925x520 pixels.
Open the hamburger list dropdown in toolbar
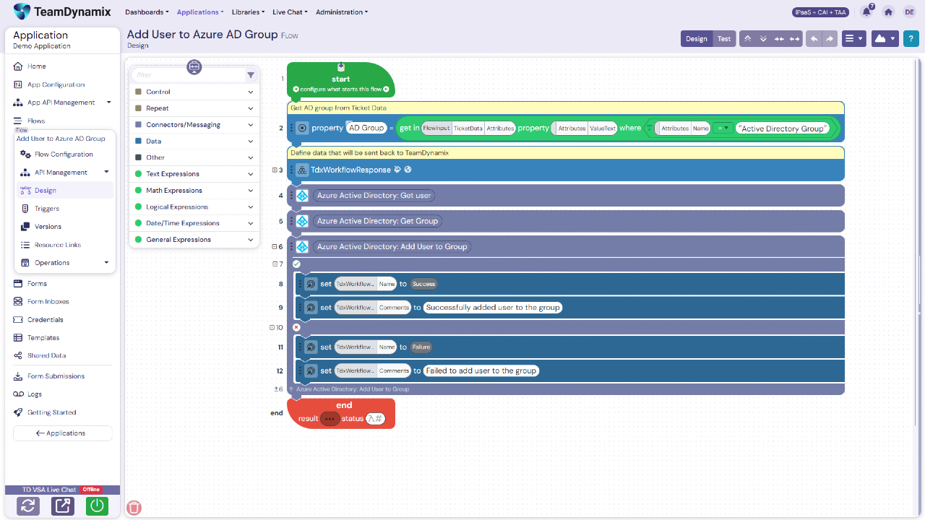pos(853,39)
